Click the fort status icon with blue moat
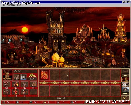 pos(23,77)
